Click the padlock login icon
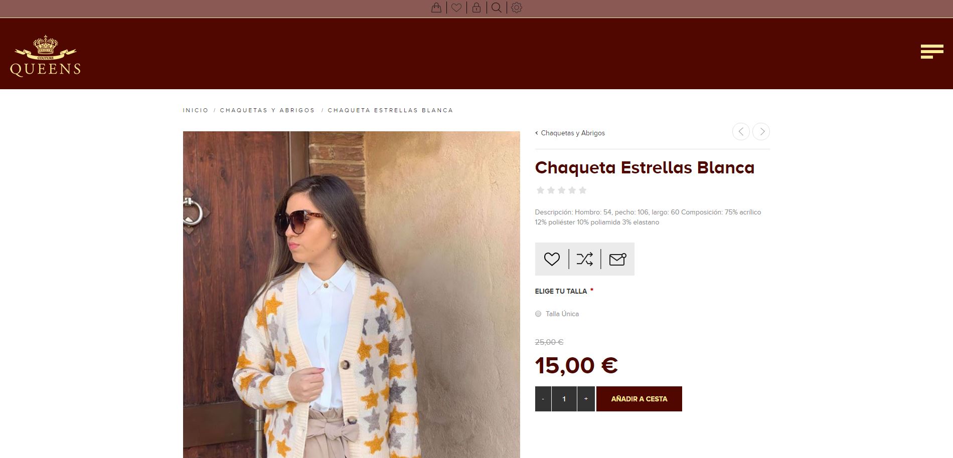The height and width of the screenshot is (458, 953). [476, 8]
